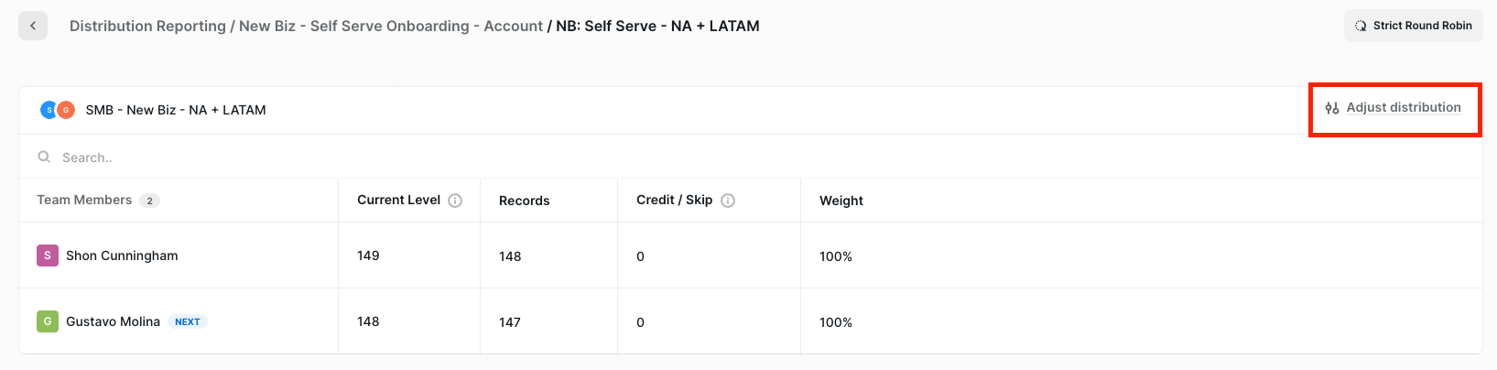Open the Distribution Reporting breadcrumb
This screenshot has width=1497, height=370.
147,27
